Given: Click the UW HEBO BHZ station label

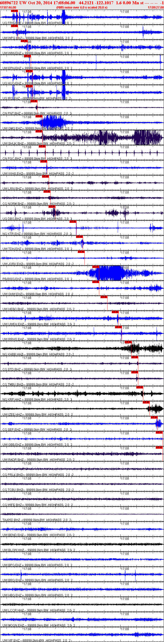Looking at the screenshot, I should click(x=13, y=309).
